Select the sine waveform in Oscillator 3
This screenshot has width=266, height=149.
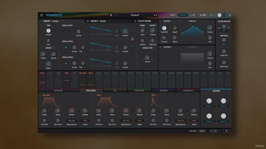pyautogui.click(x=92, y=66)
